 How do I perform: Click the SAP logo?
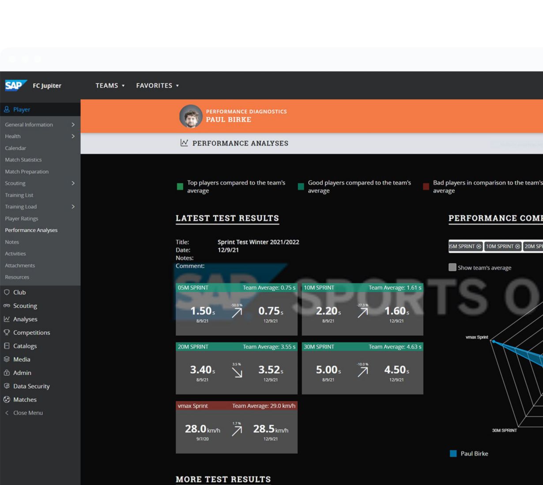15,85
